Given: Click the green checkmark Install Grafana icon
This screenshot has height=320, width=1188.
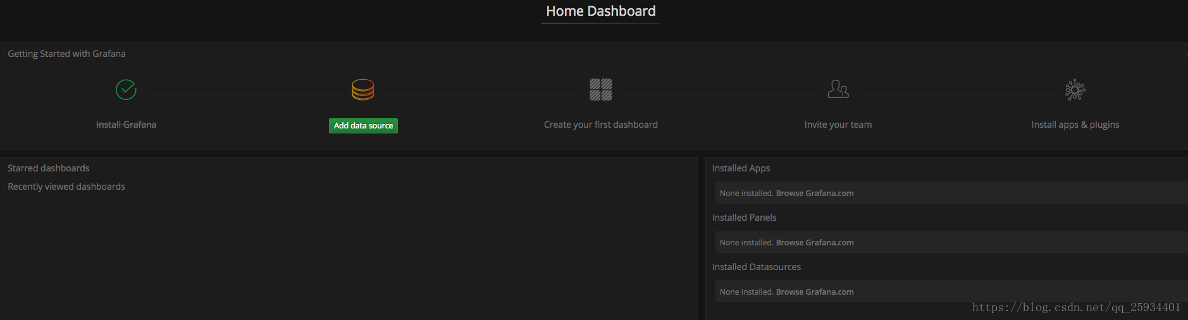Looking at the screenshot, I should tap(126, 90).
